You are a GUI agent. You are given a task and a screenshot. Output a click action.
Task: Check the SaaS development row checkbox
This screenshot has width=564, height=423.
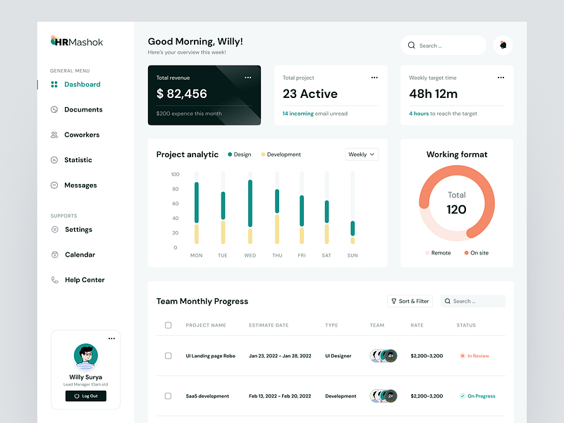(x=168, y=396)
